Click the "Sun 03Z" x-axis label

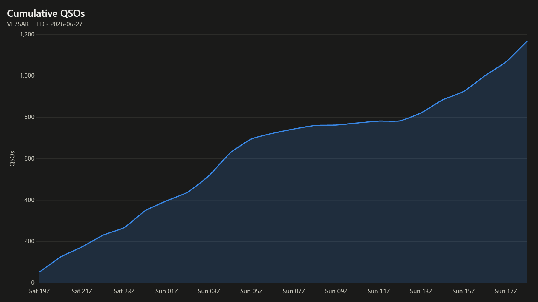[x=209, y=291]
